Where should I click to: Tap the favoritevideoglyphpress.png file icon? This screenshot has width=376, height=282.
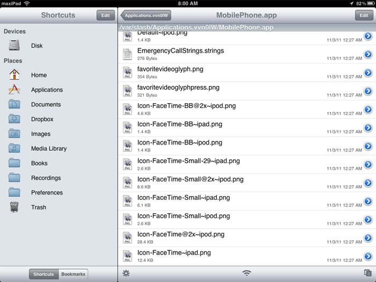point(127,91)
